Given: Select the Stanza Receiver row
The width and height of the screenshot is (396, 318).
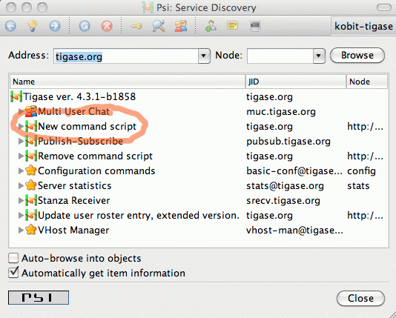Looking at the screenshot, I should 198,201.
